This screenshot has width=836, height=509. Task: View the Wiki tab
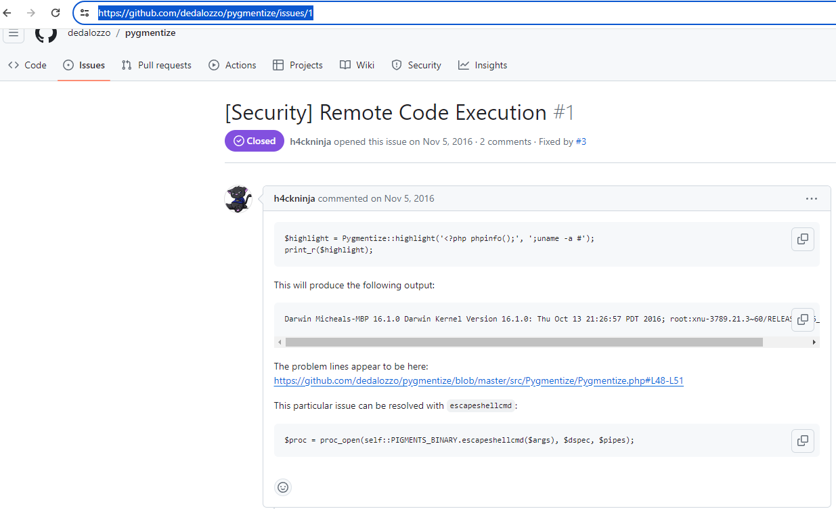357,65
